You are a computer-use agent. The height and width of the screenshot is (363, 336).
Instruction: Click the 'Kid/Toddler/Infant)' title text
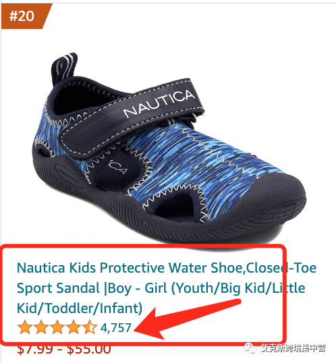(x=80, y=308)
